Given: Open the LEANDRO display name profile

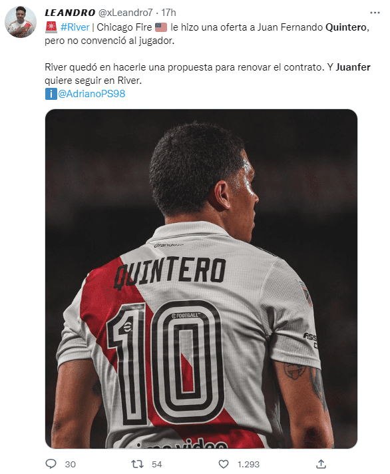Looking at the screenshot, I should click(70, 13).
